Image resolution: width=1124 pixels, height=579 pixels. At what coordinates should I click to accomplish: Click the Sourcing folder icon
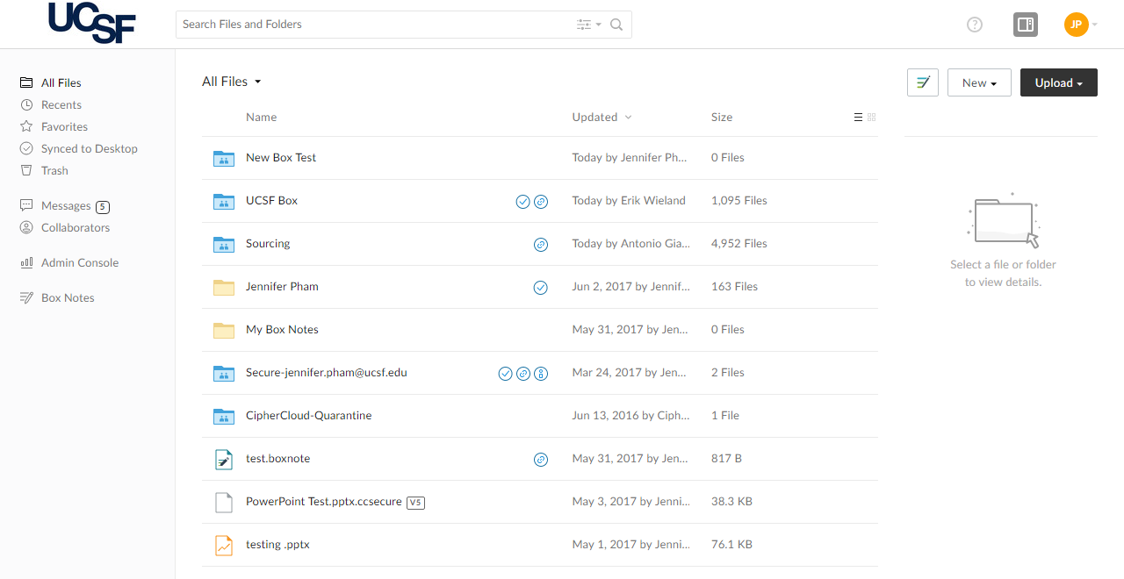point(224,244)
